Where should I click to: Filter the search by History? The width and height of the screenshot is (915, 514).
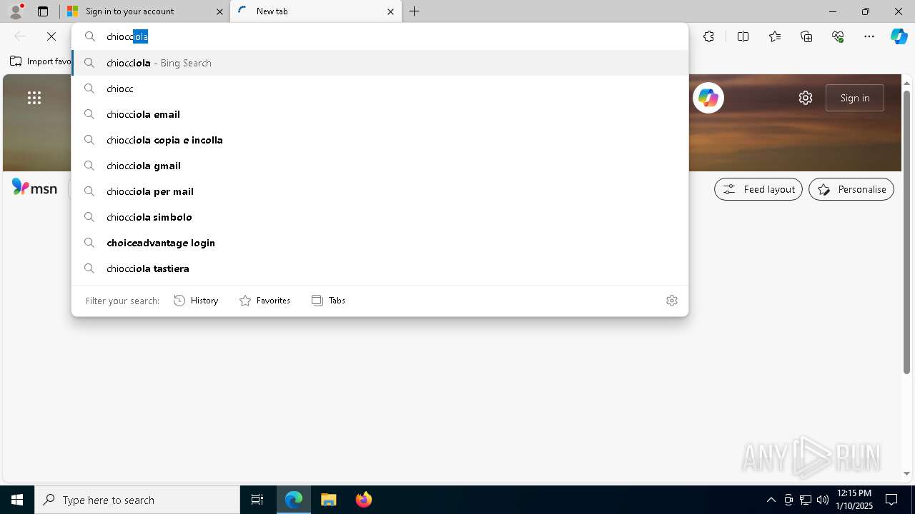click(196, 301)
